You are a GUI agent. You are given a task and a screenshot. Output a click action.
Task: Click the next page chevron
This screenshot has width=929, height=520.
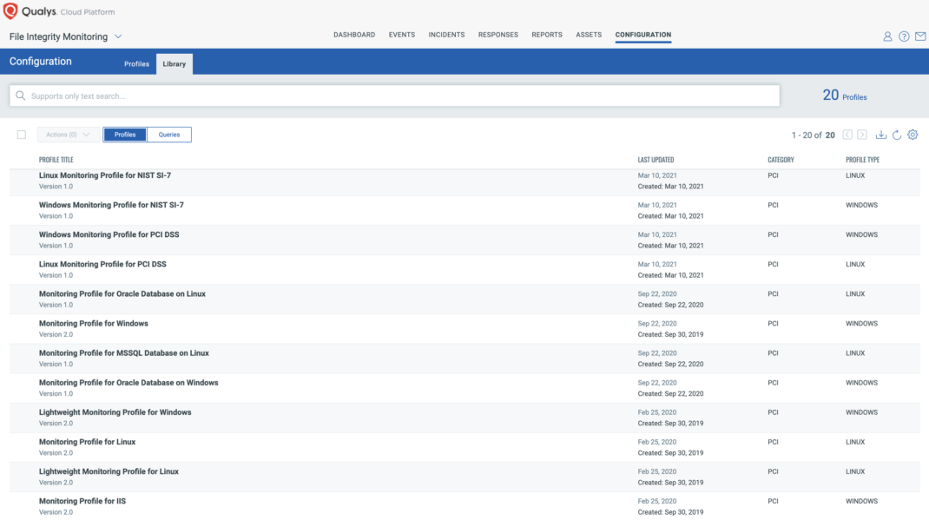(x=860, y=135)
